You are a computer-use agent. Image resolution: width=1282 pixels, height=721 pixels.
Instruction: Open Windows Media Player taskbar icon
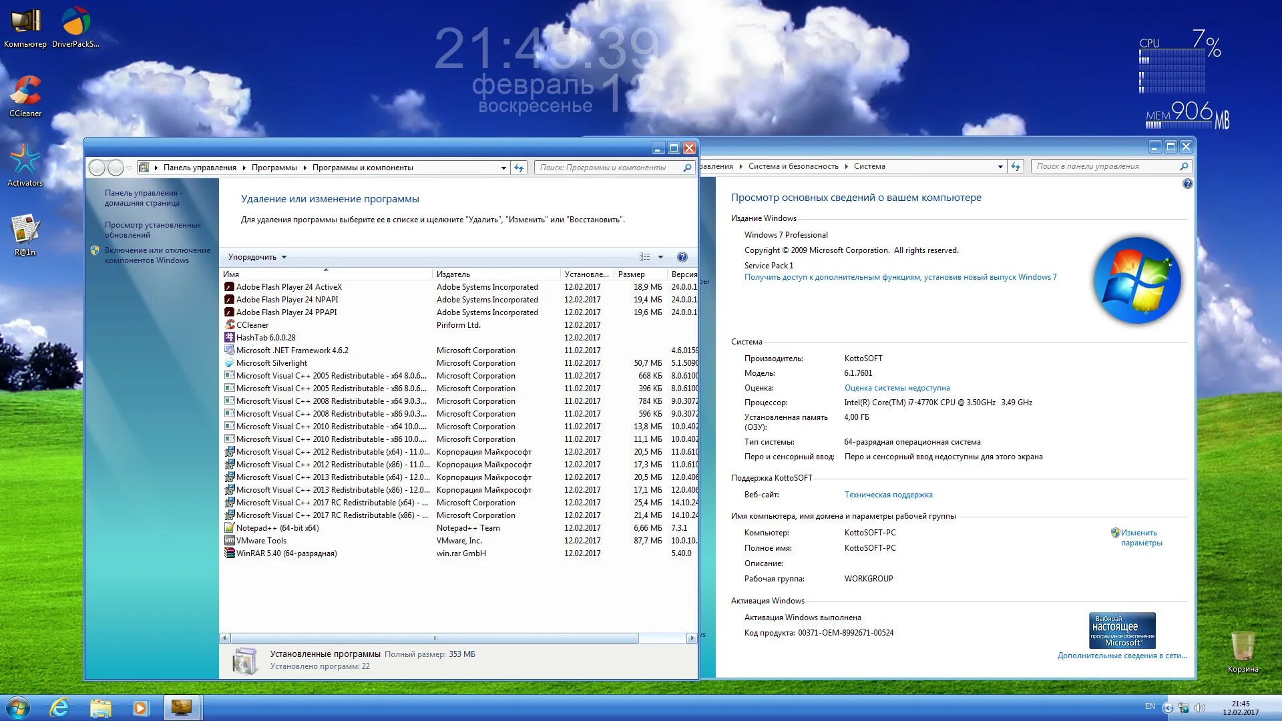(140, 708)
